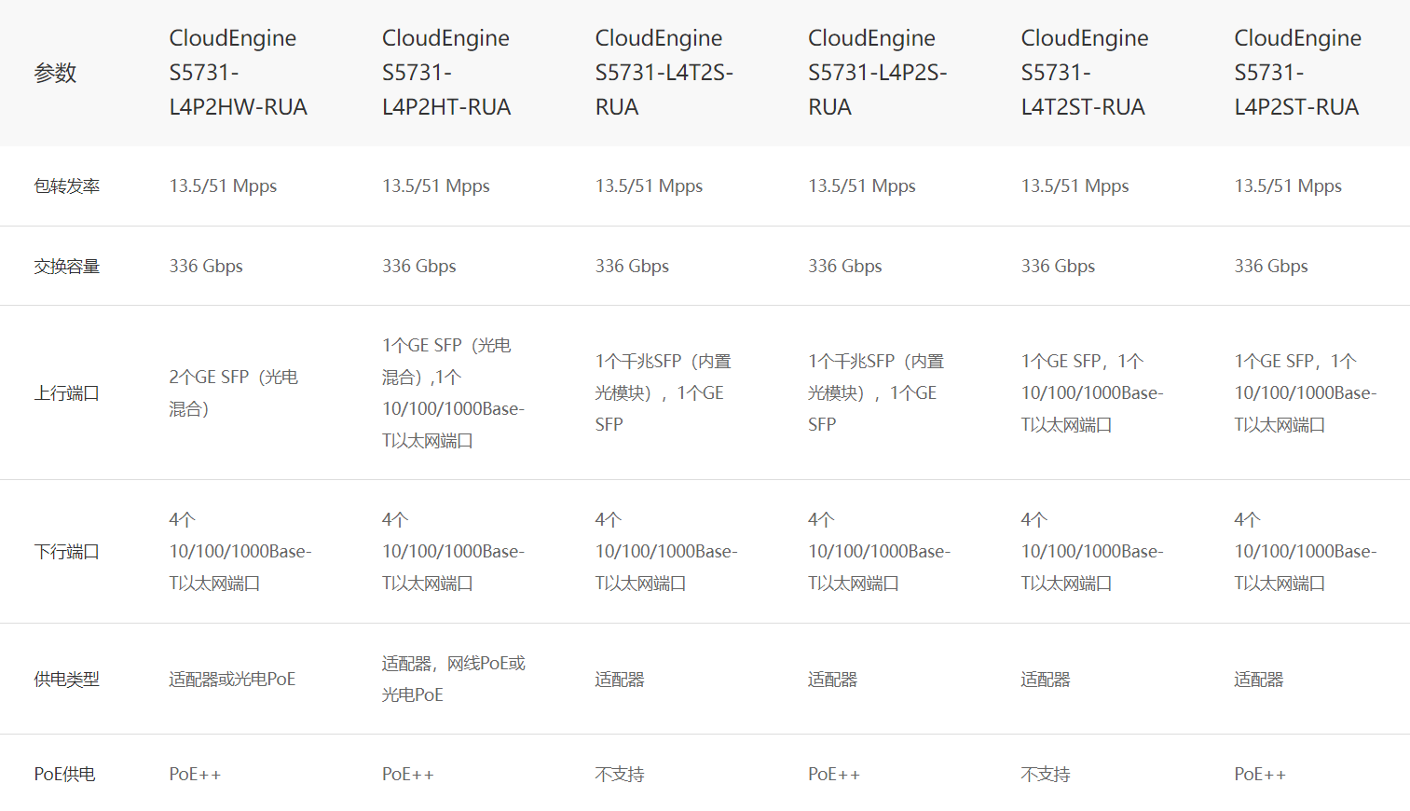This screenshot has height=811, width=1410.
Task: Select the S5731-L4P2S-RUA model heading
Action: pyautogui.click(x=877, y=73)
